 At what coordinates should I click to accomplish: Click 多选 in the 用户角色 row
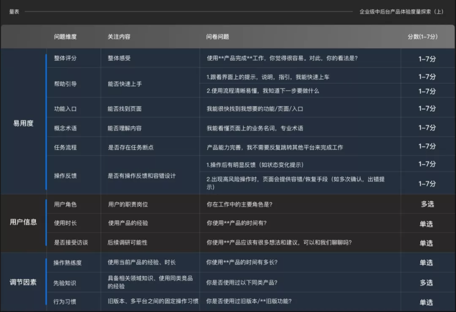click(427, 204)
